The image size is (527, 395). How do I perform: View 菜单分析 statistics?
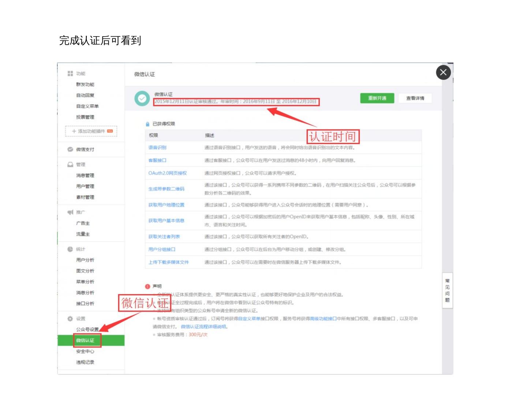click(85, 282)
